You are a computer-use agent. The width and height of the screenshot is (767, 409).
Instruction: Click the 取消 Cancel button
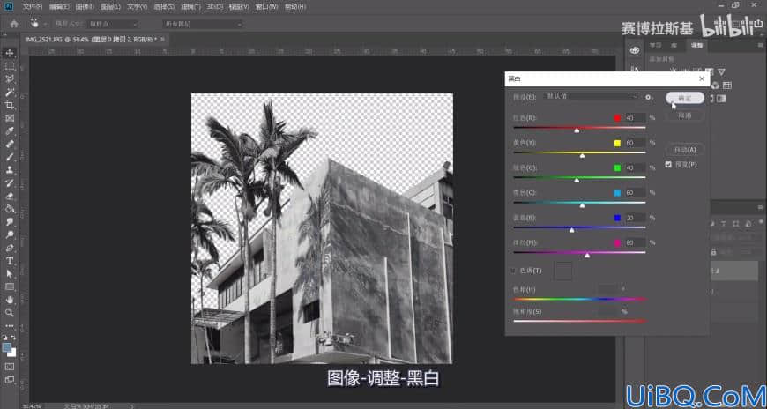tap(685, 116)
